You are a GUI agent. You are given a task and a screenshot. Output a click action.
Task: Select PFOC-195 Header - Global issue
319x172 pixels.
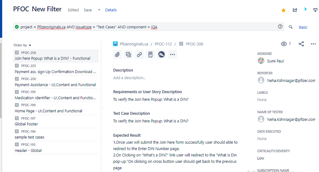pos(56,148)
